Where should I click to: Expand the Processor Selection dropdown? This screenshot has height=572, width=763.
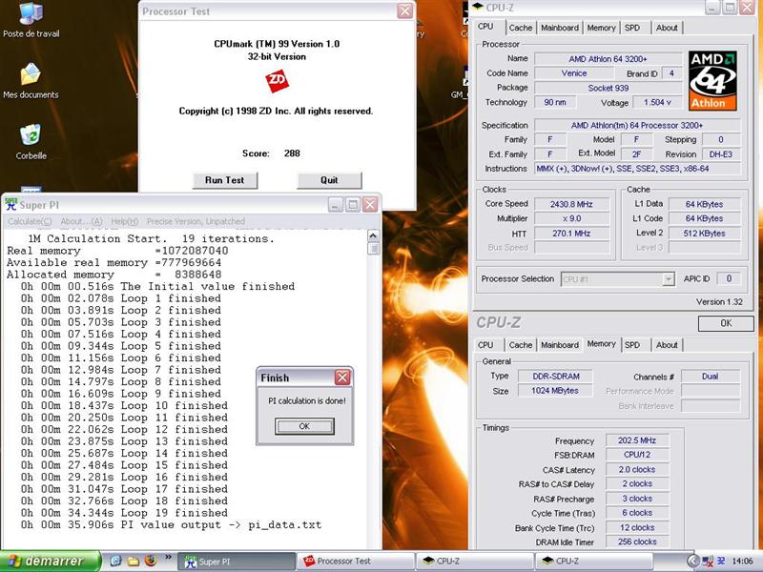669,279
